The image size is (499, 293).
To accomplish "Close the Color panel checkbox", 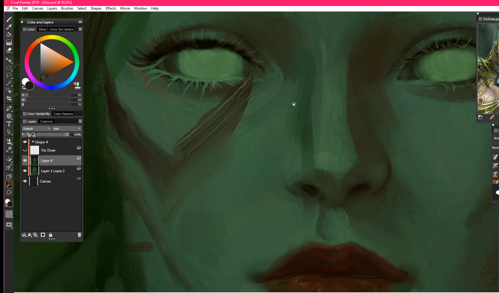I will pyautogui.click(x=24, y=29).
